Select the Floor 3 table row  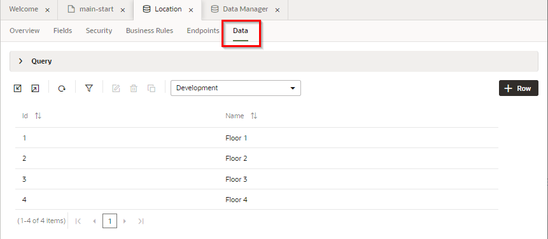point(257,179)
